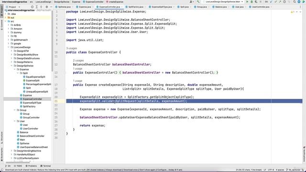Build project with the hammer icon
Image resolution: width=306 pixels, height=172 pixels.
tap(198, 1)
